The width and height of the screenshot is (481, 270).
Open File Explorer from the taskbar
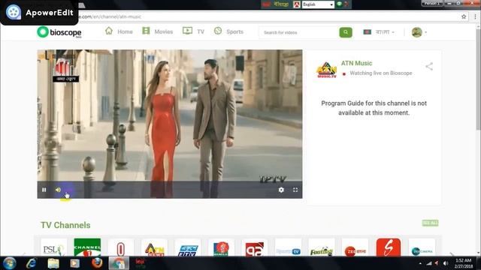[53, 263]
